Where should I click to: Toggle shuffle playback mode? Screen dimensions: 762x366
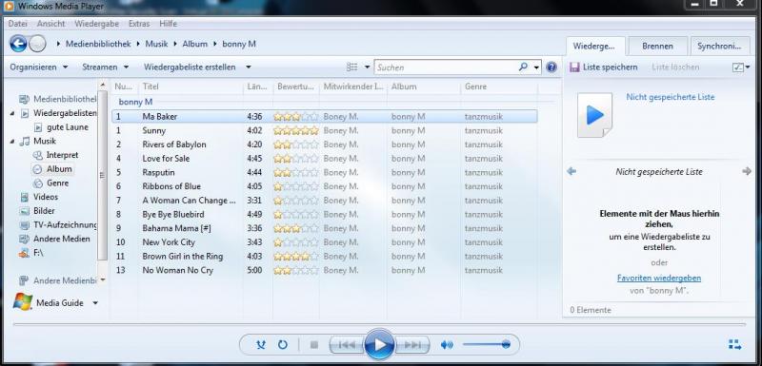pos(261,345)
